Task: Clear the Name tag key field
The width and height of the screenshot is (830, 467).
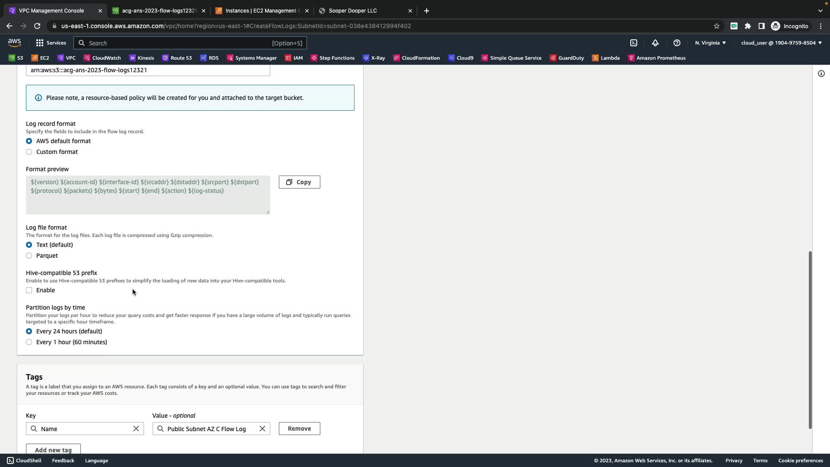Action: coord(136,429)
